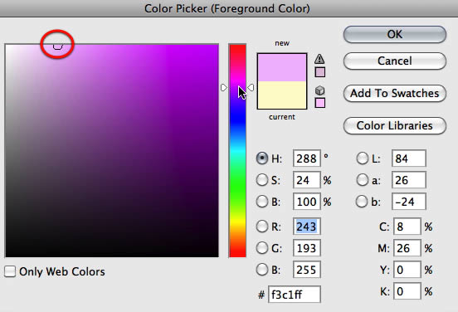Click the Cancel button
The image size is (458, 312).
395,61
